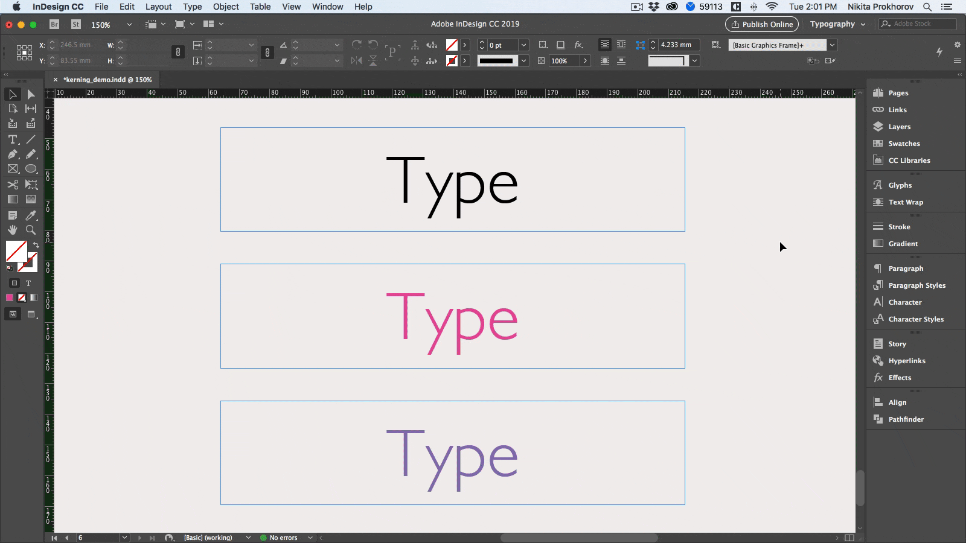The height and width of the screenshot is (543, 966).
Task: Expand the Basic Graphics Frame style dropdown
Action: 833,45
